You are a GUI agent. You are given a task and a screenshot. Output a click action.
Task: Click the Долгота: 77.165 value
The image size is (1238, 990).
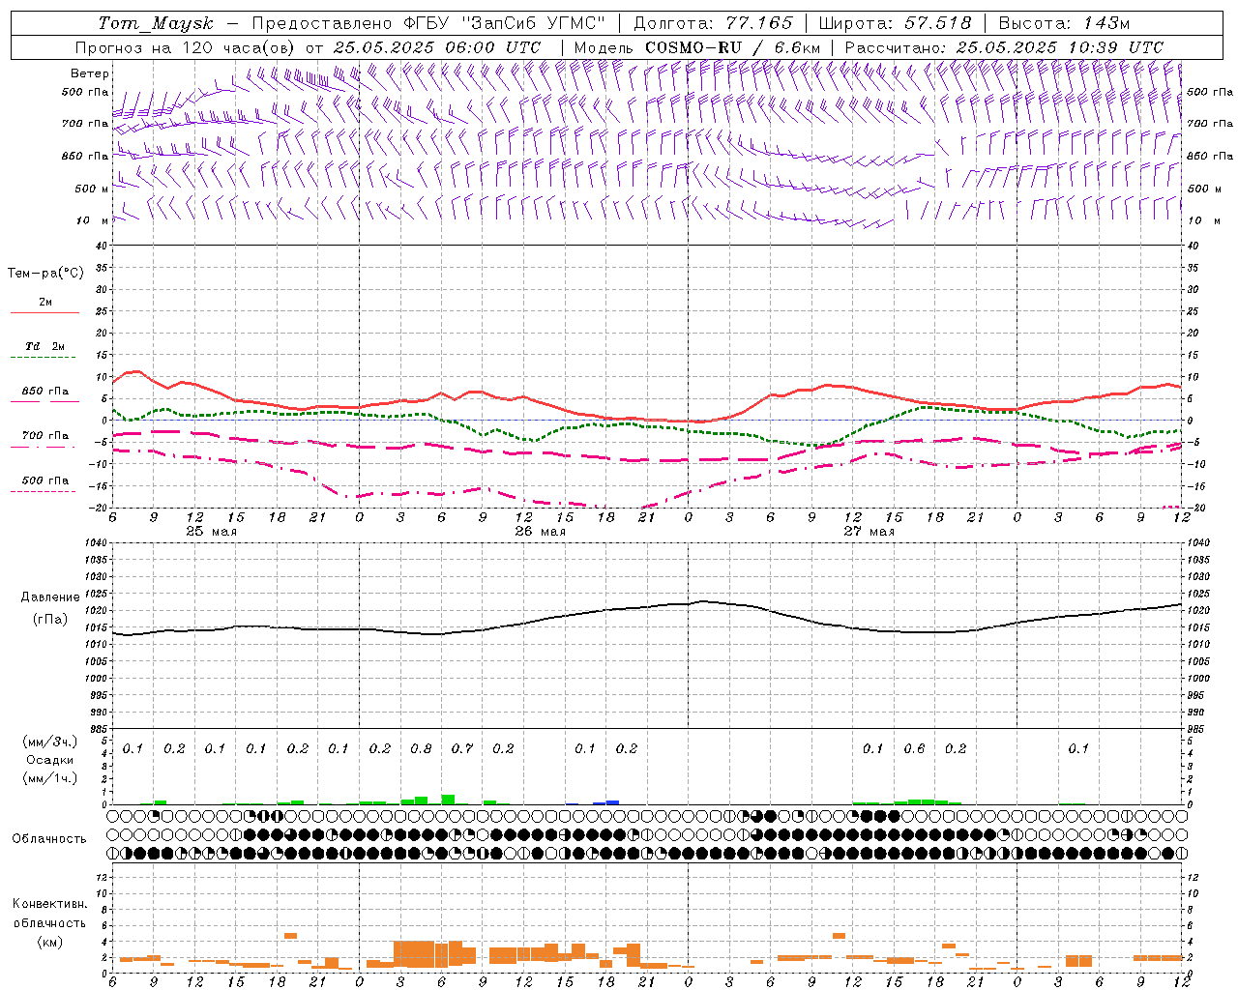[x=713, y=23]
